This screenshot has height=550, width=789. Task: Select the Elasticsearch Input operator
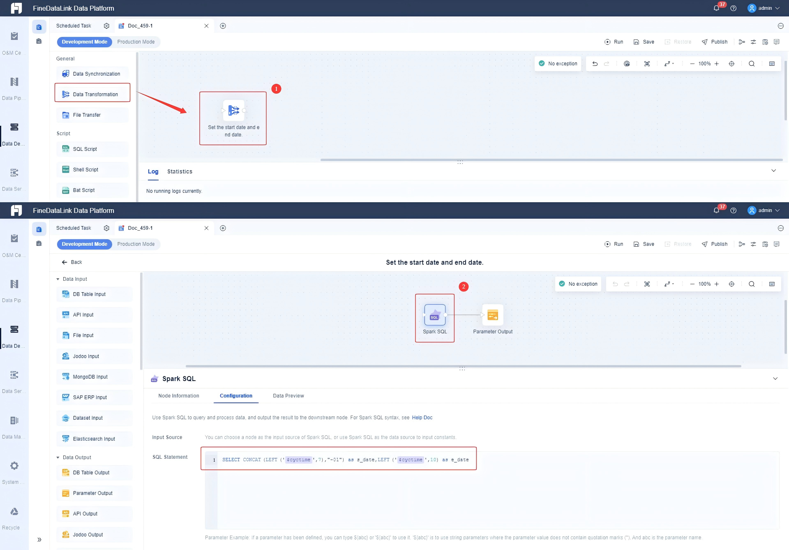(94, 439)
